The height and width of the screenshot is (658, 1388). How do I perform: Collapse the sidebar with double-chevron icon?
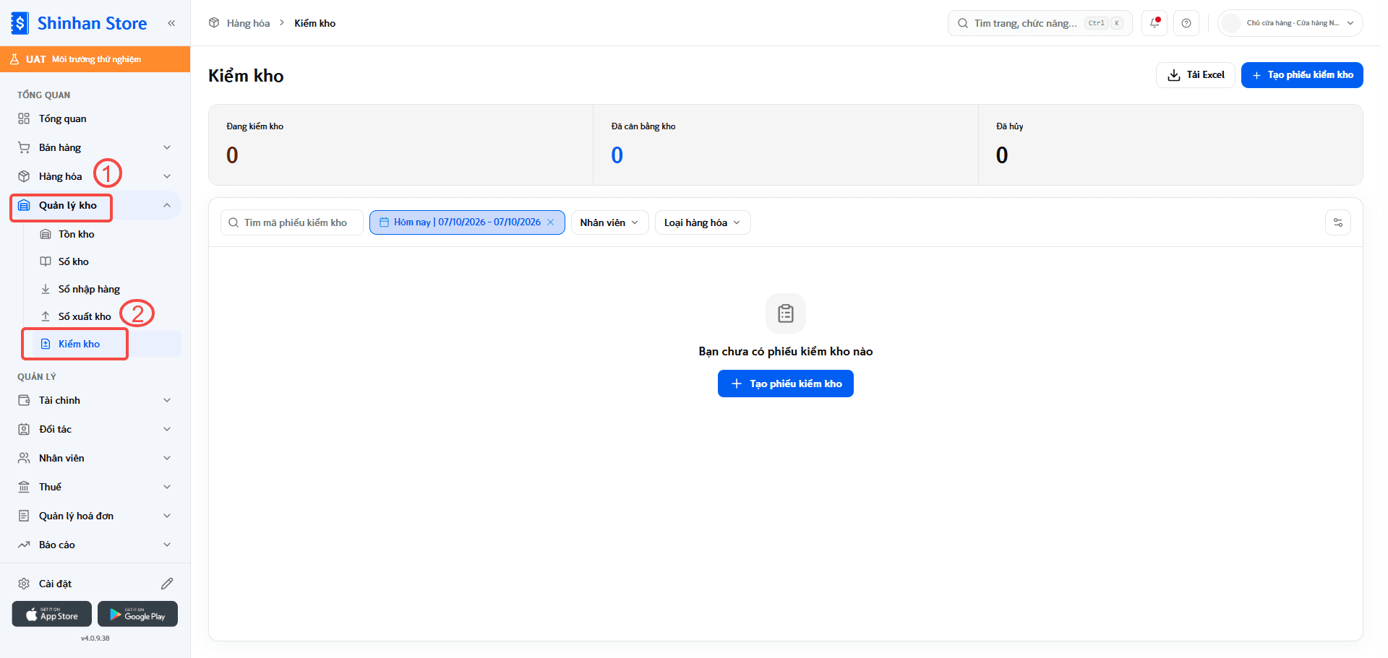pos(171,23)
